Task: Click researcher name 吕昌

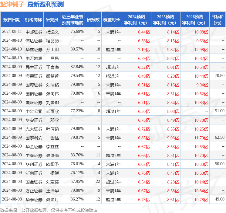Action: click(x=55, y=58)
